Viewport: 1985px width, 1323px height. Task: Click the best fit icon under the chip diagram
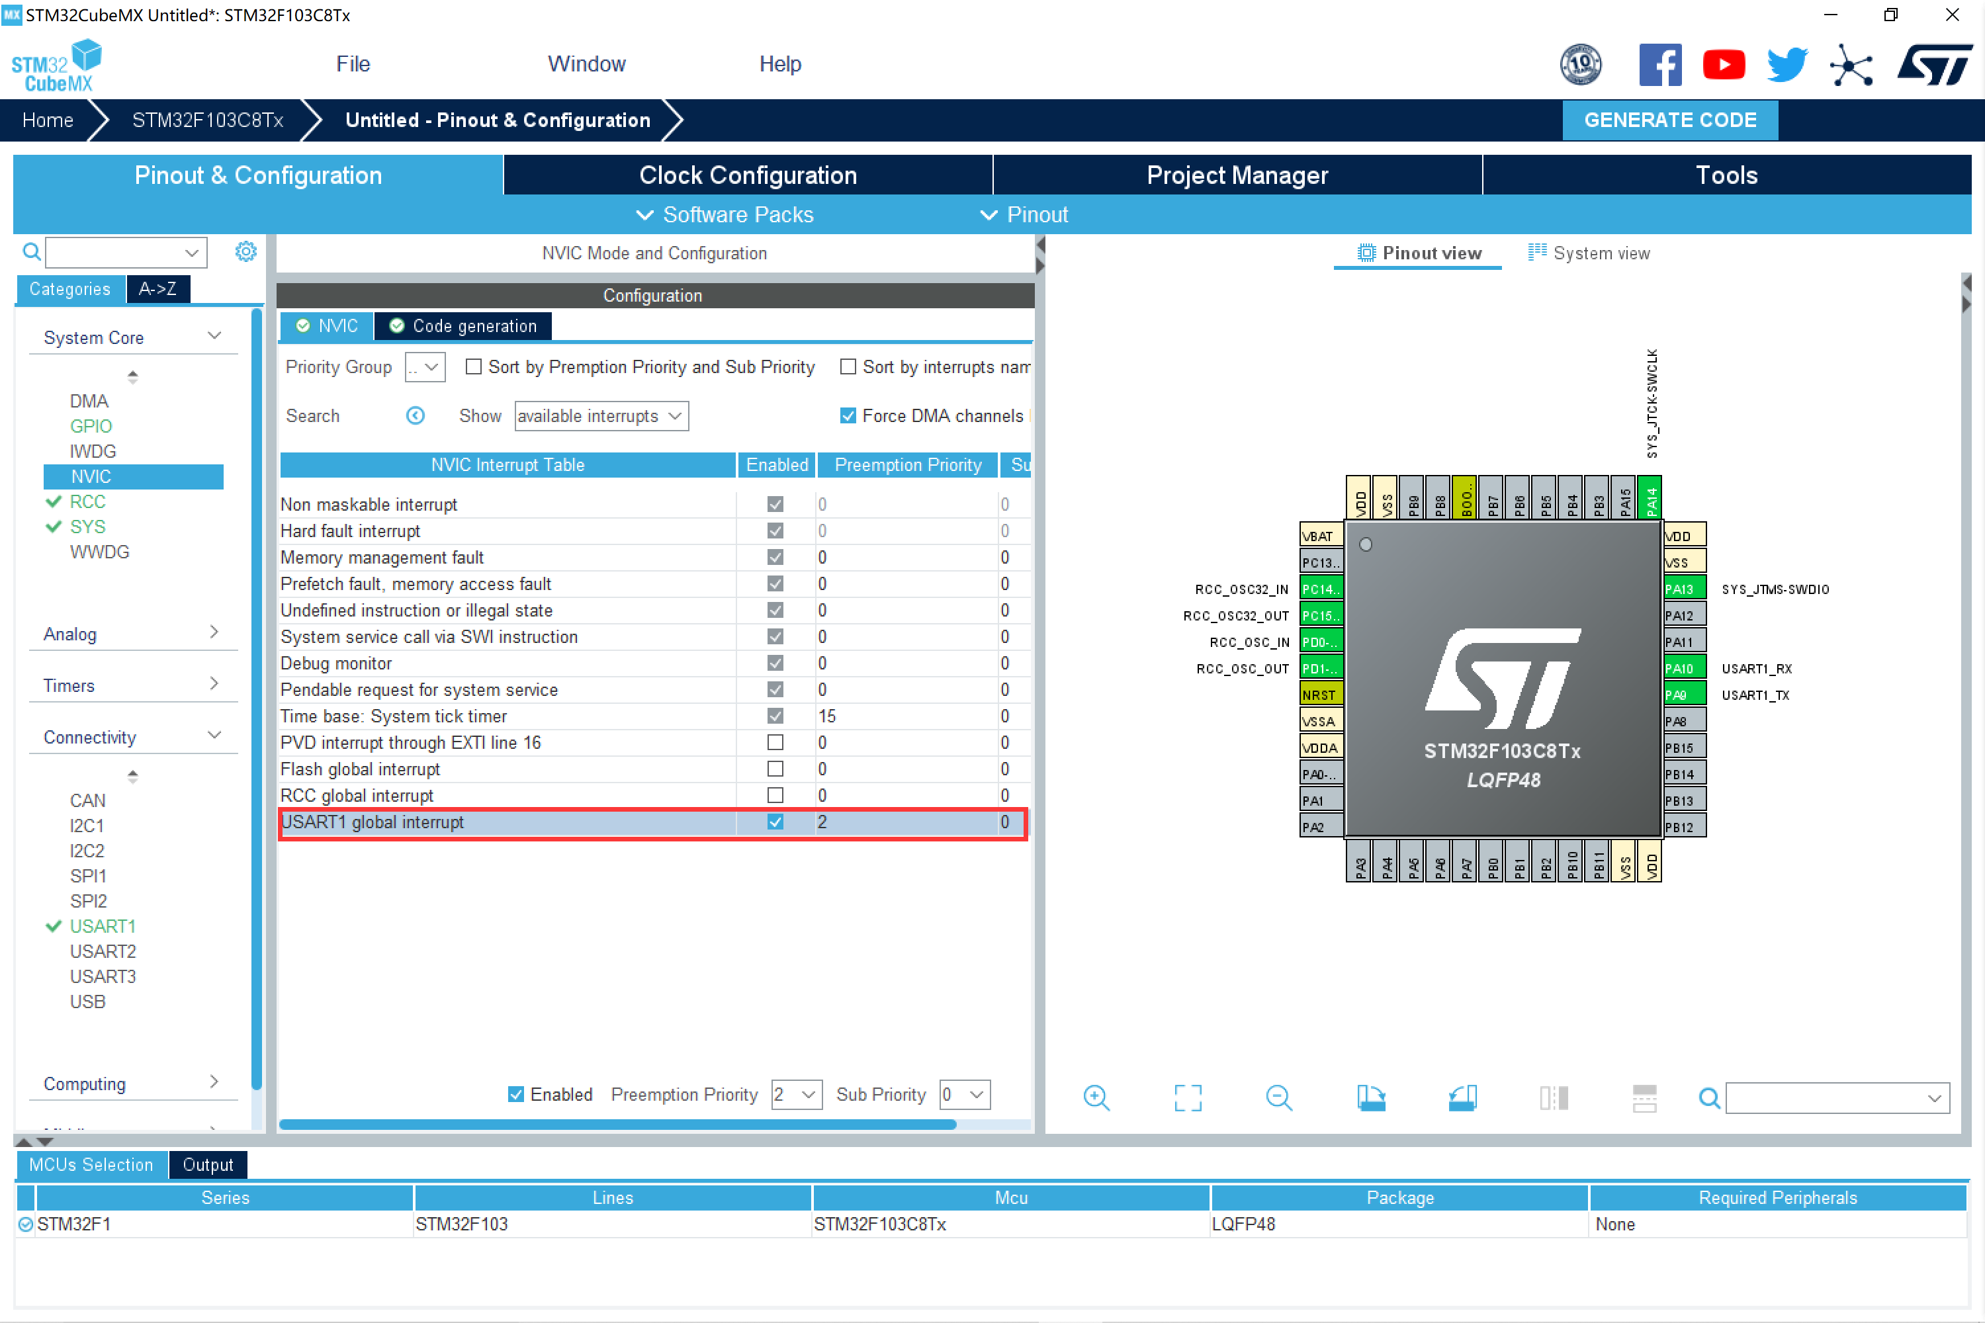1188,1097
